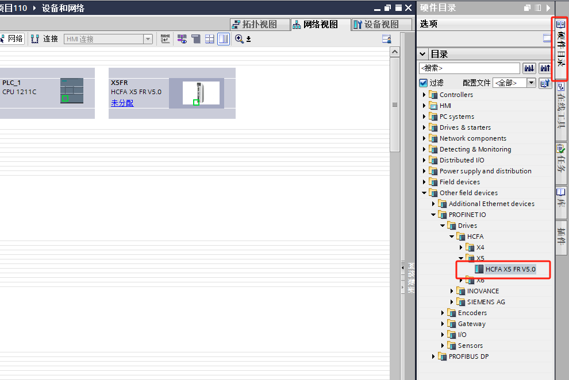Click the catalog 搜索 search field
Screen dimensions: 569x380
click(470, 68)
